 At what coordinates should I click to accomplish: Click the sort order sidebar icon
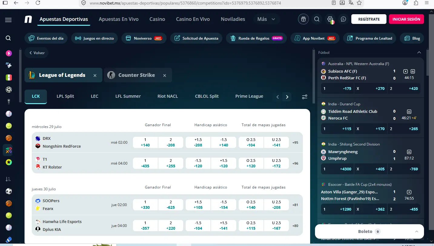tap(8, 179)
